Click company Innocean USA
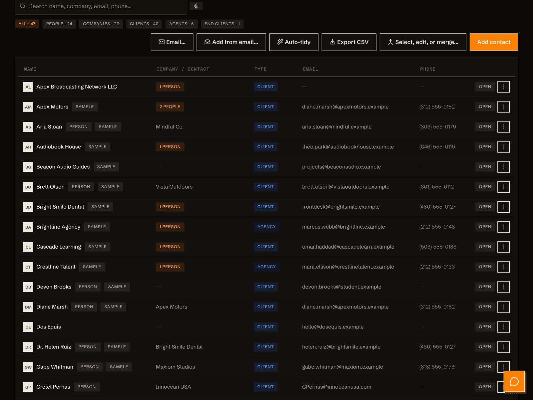The height and width of the screenshot is (400, 533). 173,387
